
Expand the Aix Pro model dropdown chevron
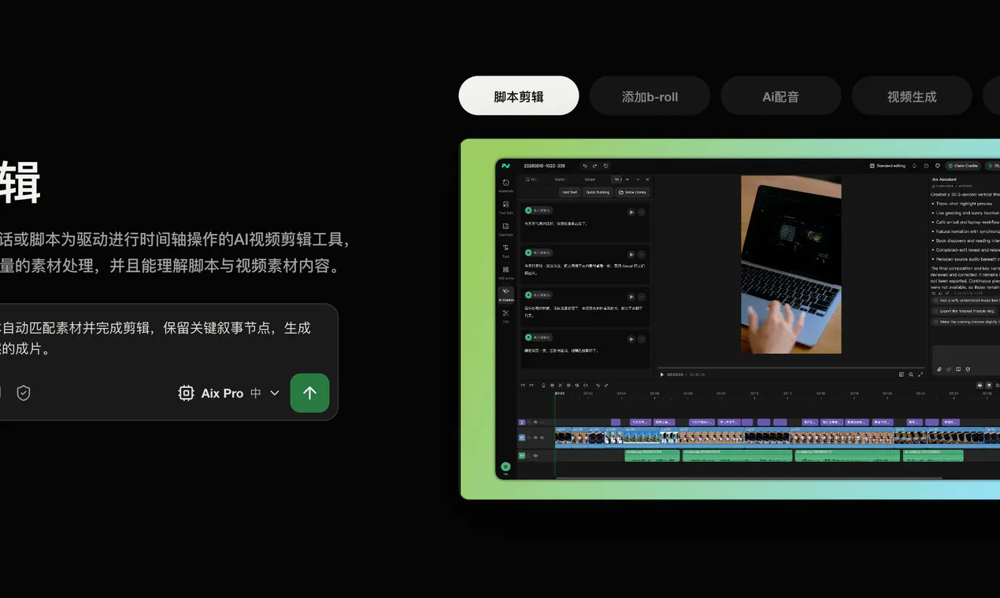(x=275, y=393)
